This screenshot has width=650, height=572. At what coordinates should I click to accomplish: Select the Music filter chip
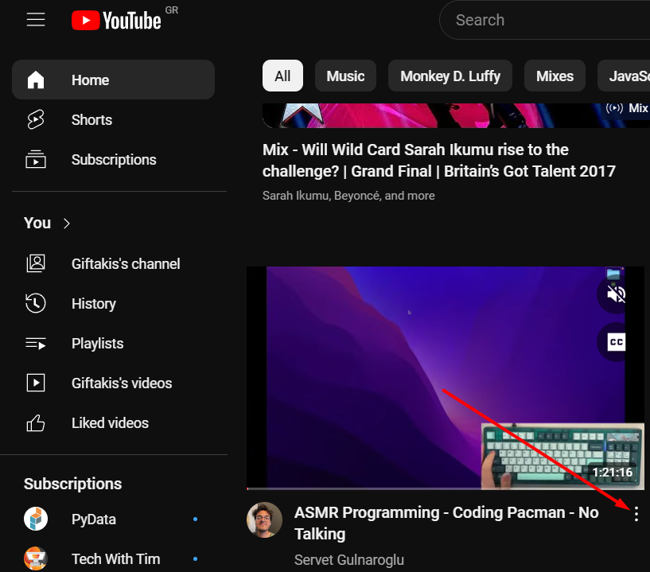click(x=345, y=76)
